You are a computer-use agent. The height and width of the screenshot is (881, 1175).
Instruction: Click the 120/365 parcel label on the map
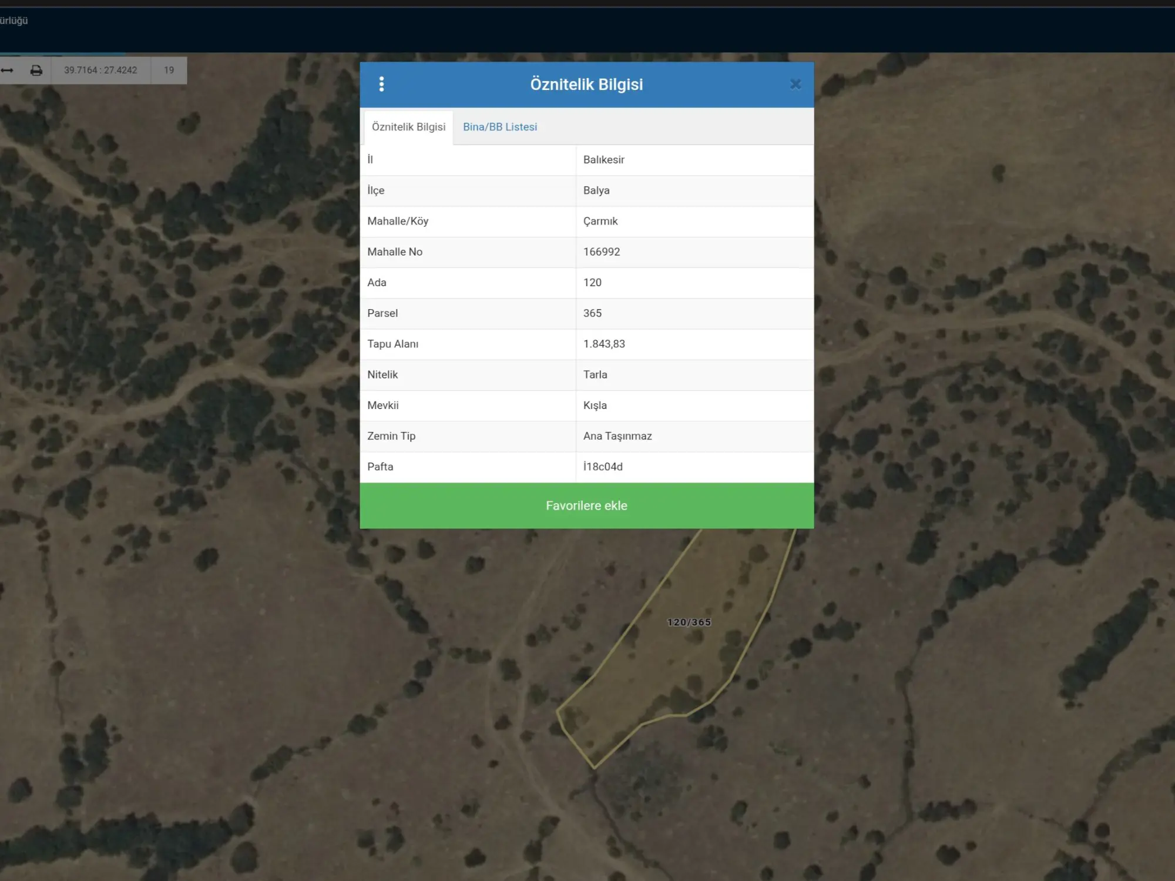[x=689, y=622]
